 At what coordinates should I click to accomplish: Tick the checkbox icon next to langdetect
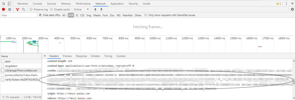(3, 66)
